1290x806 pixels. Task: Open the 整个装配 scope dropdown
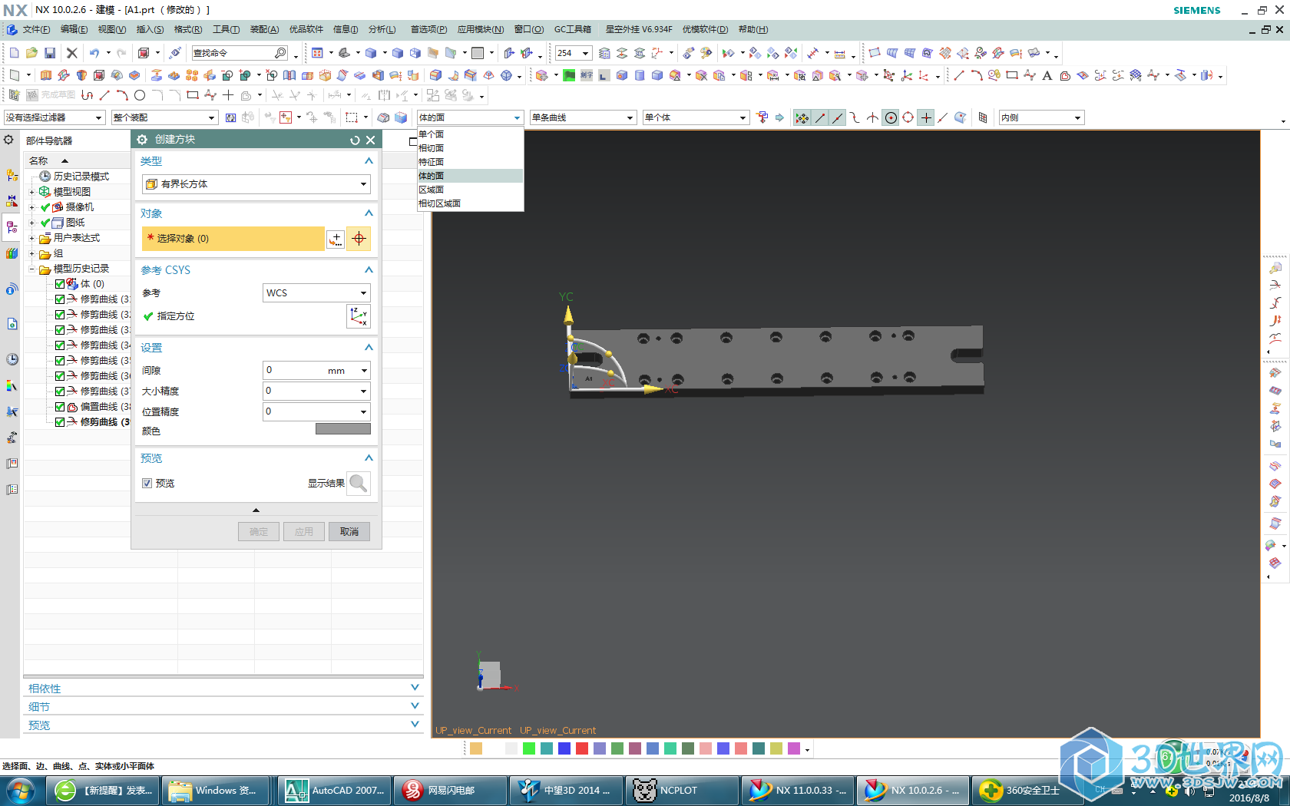(164, 117)
